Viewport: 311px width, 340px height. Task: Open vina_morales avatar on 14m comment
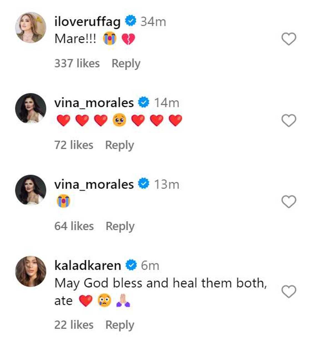pyautogui.click(x=31, y=108)
